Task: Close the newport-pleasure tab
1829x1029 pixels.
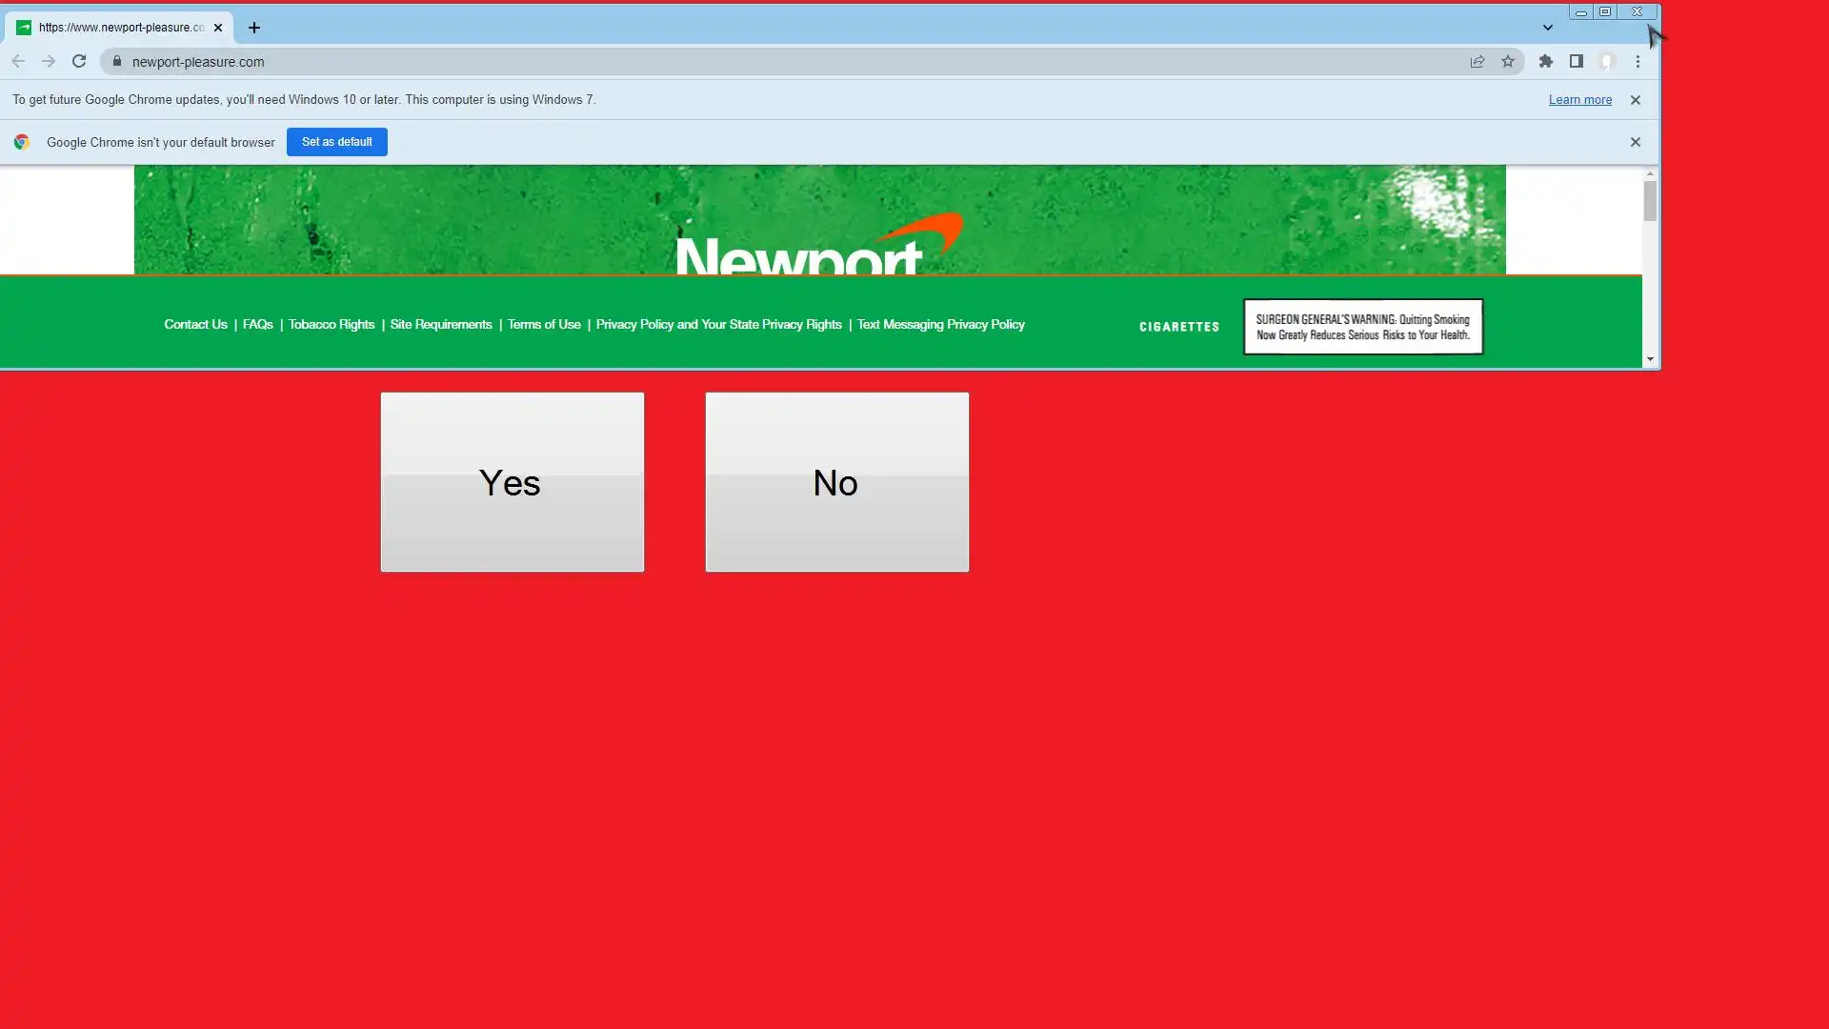Action: 218,28
